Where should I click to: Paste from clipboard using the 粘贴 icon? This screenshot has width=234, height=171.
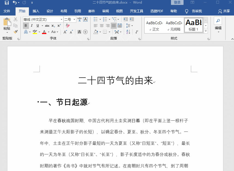[7, 22]
